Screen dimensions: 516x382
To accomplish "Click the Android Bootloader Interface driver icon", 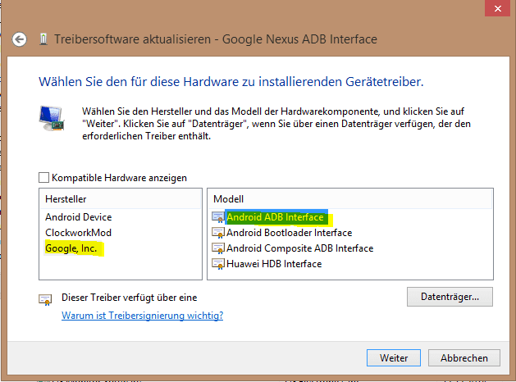I will click(218, 233).
